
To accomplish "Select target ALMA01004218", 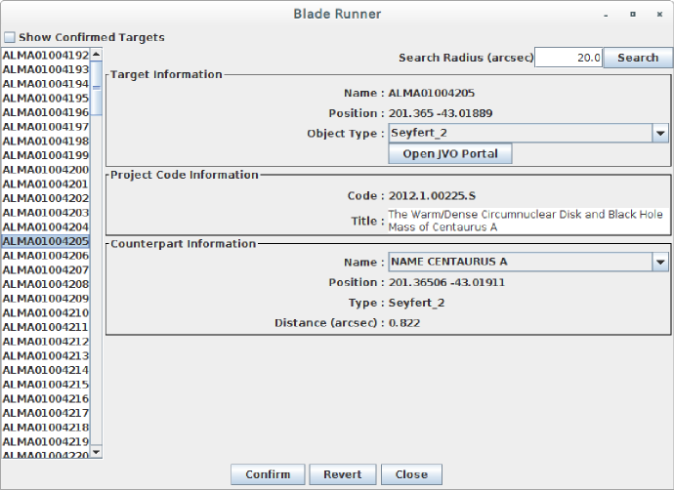I will [x=46, y=428].
